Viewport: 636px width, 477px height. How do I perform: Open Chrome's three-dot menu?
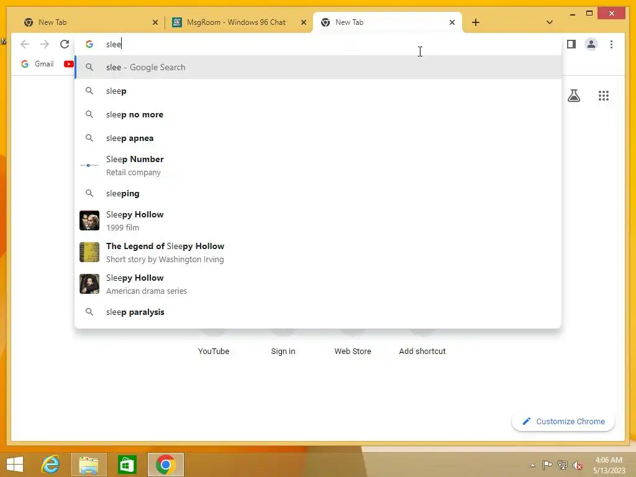tap(611, 44)
